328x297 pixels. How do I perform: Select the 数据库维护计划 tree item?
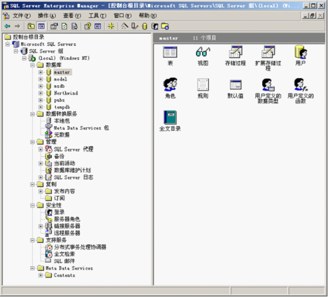pos(72,170)
